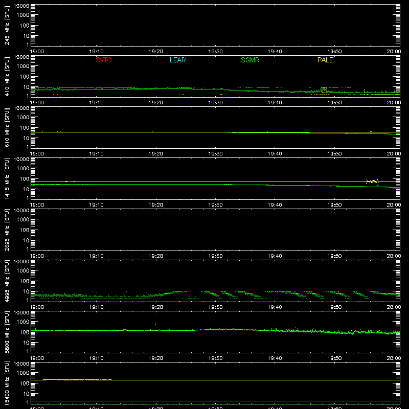Select the 1415 MHz [SFU] axis label

click(7, 178)
